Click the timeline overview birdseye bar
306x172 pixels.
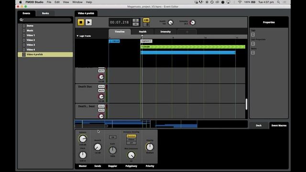(161, 124)
